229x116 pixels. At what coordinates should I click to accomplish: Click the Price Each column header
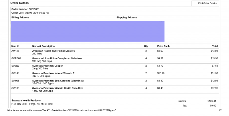[163, 46]
